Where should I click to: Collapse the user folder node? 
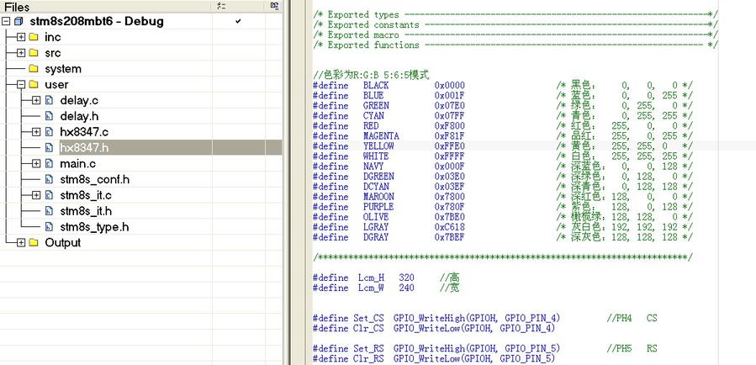point(21,85)
